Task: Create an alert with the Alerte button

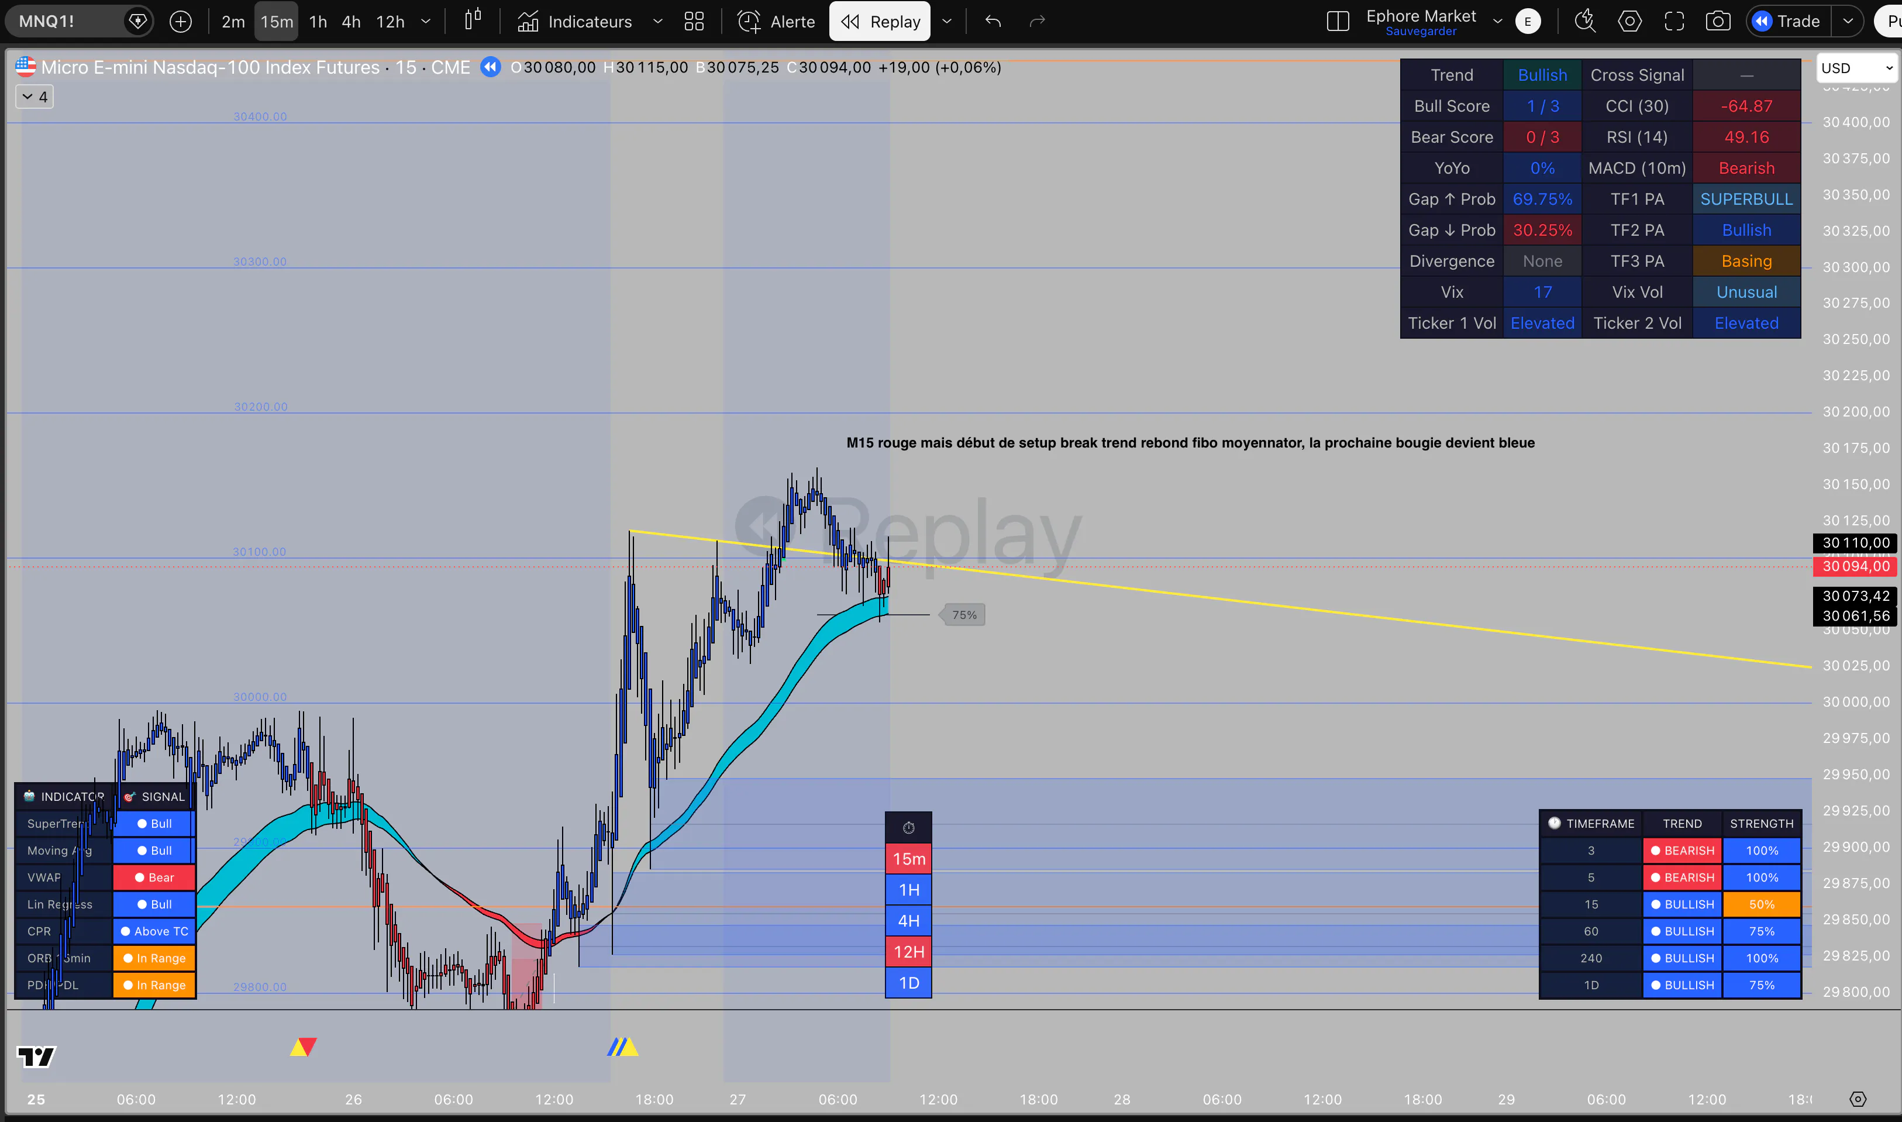Action: [776, 21]
